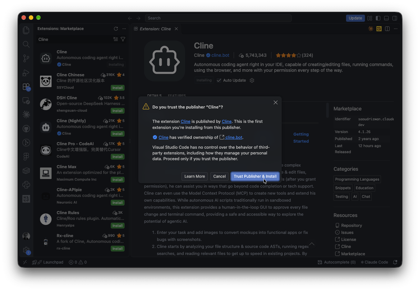The image size is (420, 291).
Task: Click Claude Code in the status bar
Action: point(374,262)
